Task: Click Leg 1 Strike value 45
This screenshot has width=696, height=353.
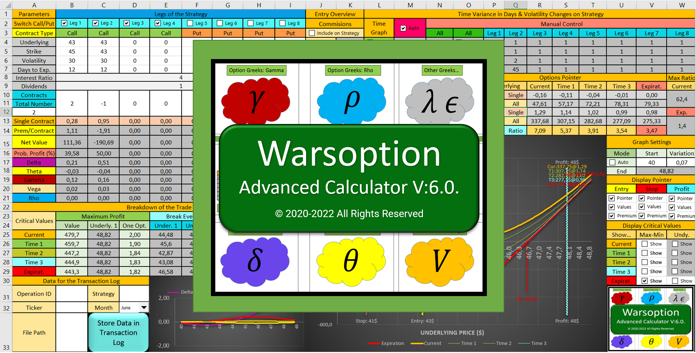Action: tap(72, 51)
